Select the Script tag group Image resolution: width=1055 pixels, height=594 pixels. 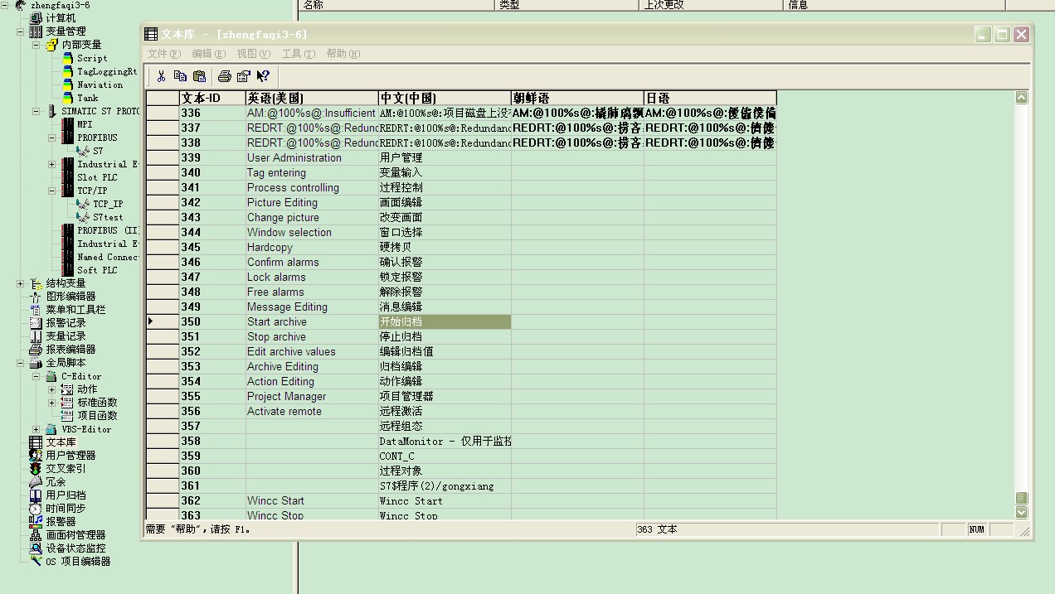[x=92, y=58]
